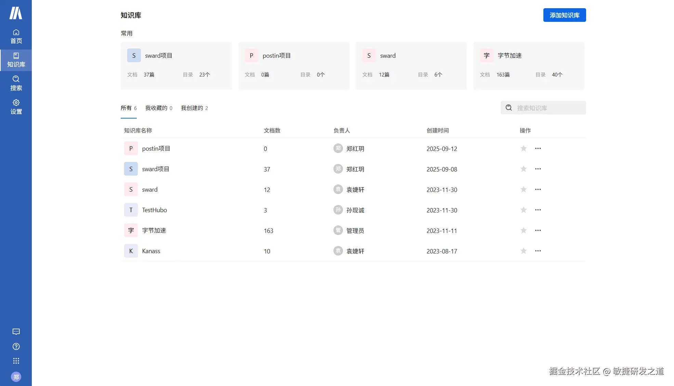The height and width of the screenshot is (386, 674).
Task: Open the ellipsis menu for sward row
Action: (538, 189)
